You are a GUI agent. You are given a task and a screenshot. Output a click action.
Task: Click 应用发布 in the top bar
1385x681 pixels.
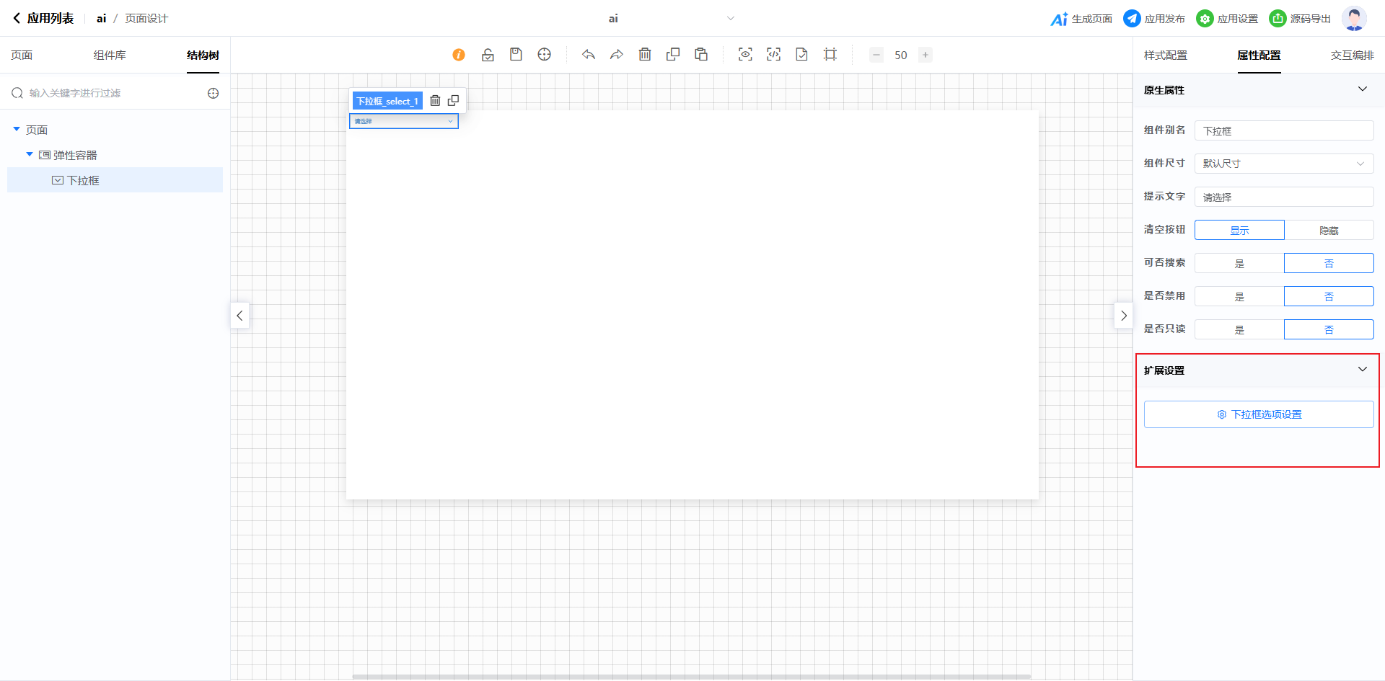[1154, 19]
